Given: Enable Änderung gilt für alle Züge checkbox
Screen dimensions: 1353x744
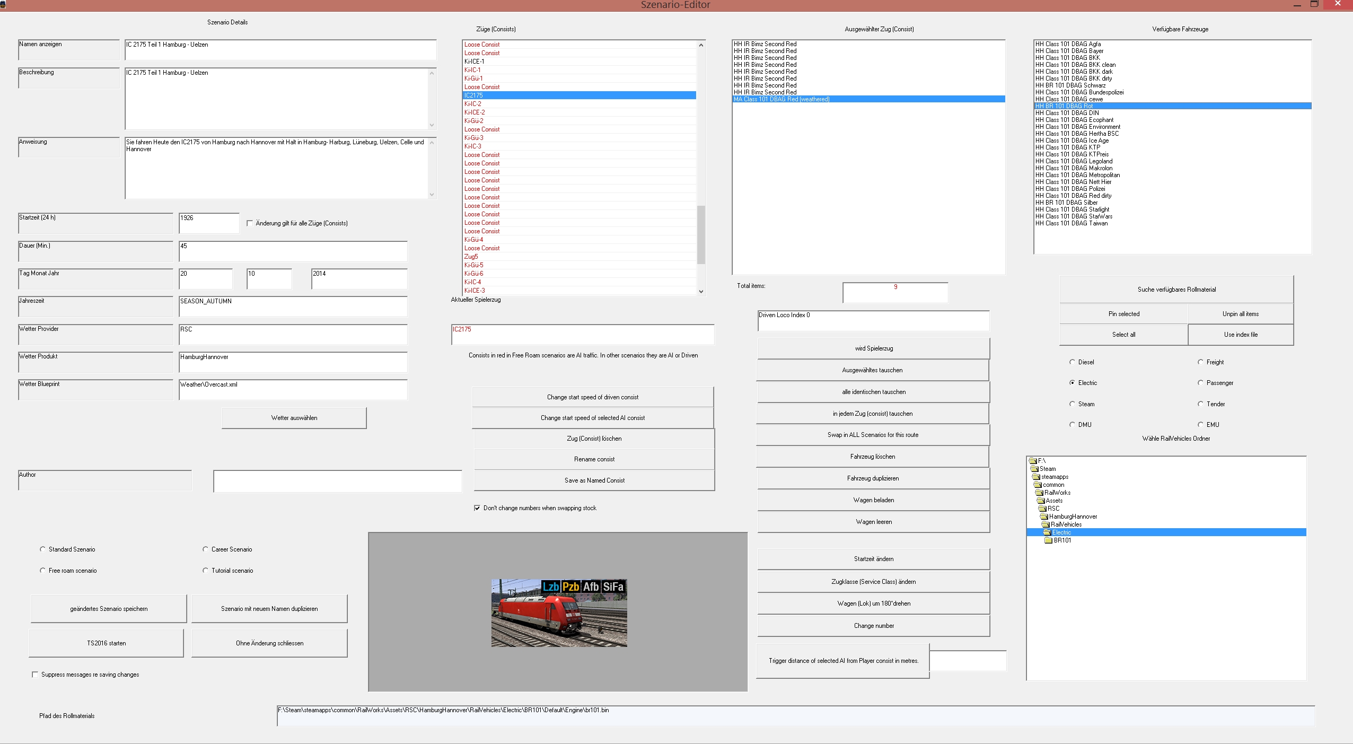Looking at the screenshot, I should (250, 223).
